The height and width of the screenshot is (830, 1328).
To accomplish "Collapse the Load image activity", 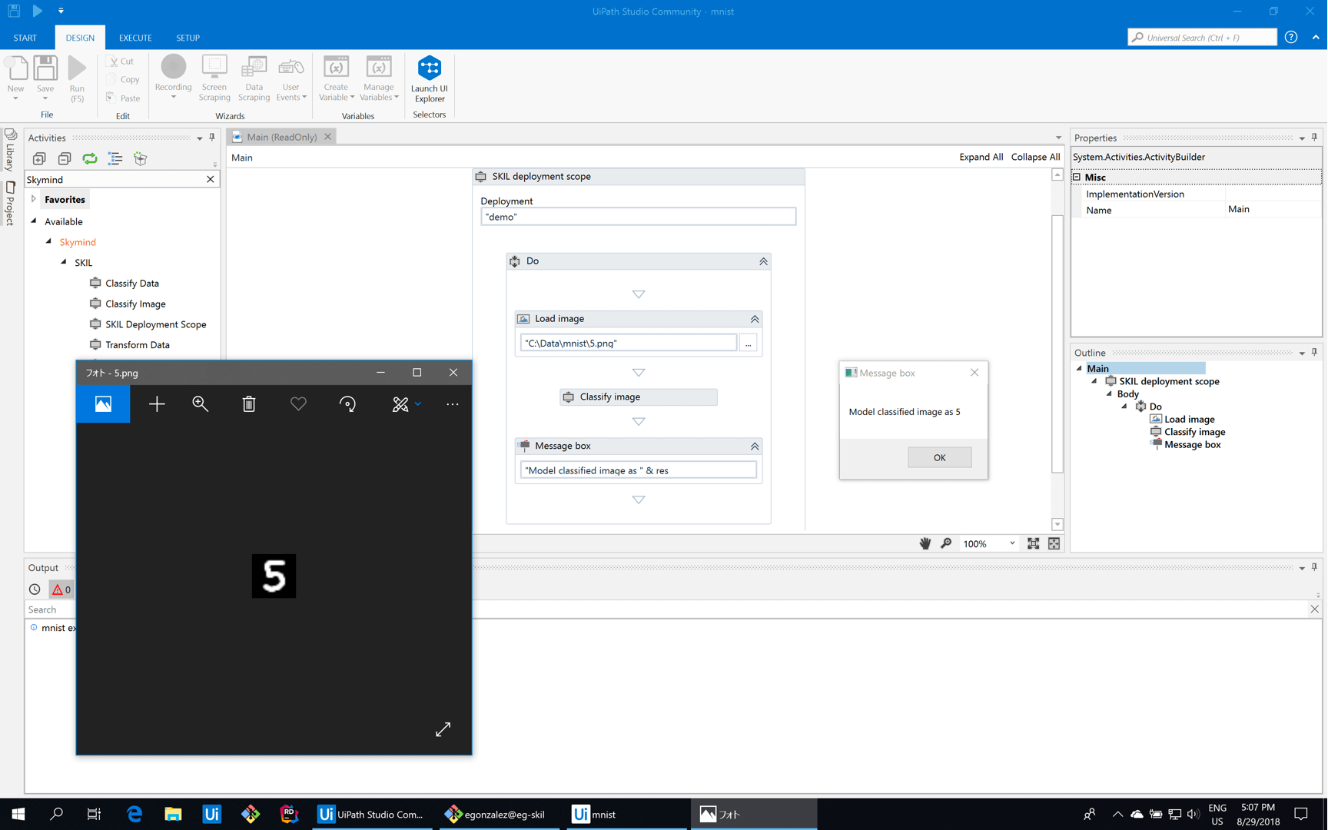I will coord(755,319).
